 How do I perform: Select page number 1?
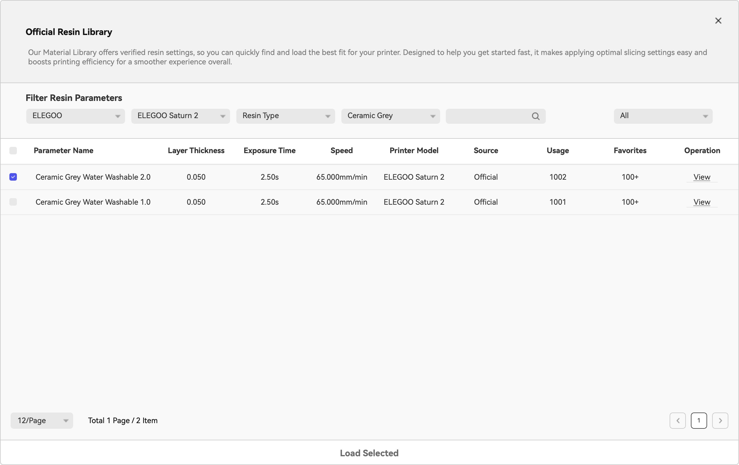click(x=699, y=421)
